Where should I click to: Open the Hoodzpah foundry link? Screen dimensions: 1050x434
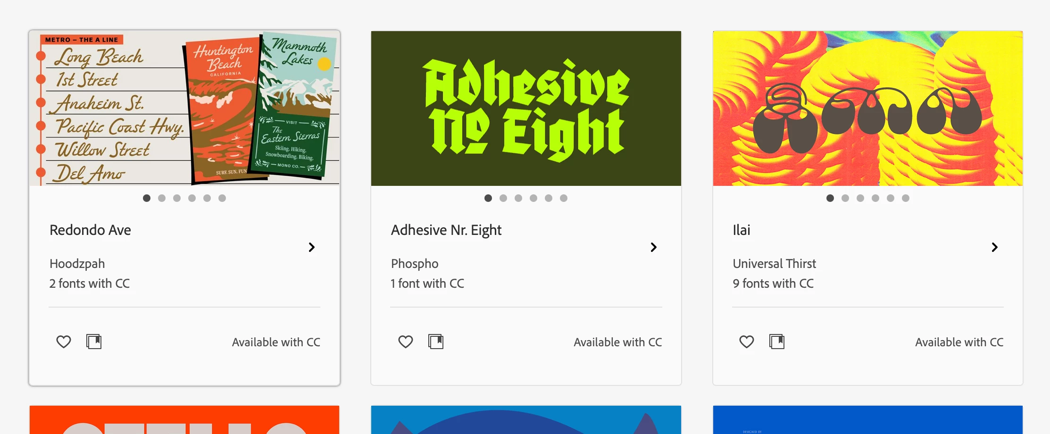click(x=77, y=264)
